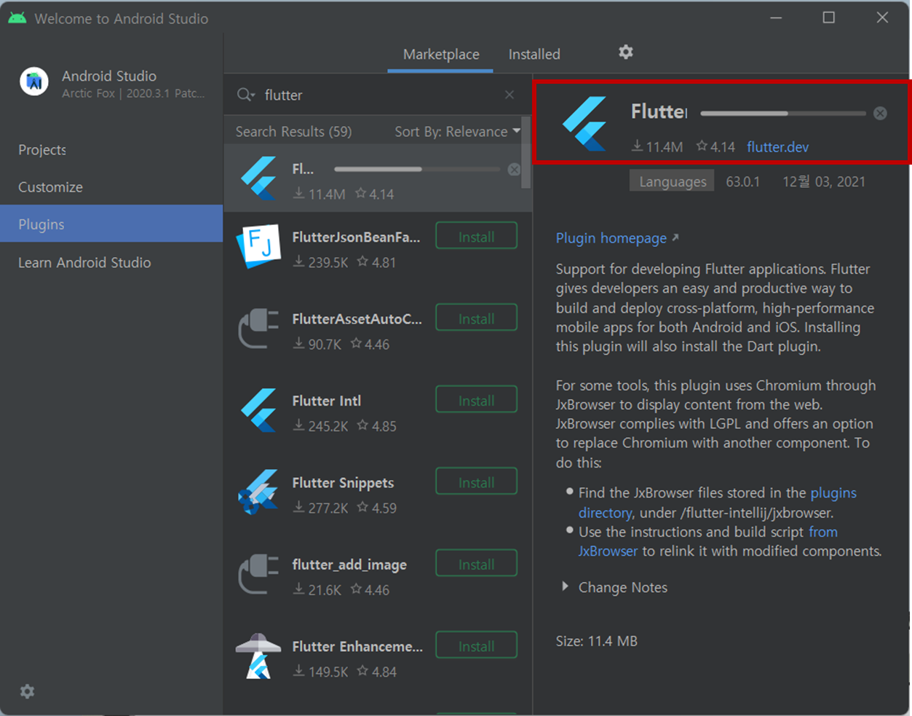Cancel Flutter download in the details panel

tap(880, 113)
